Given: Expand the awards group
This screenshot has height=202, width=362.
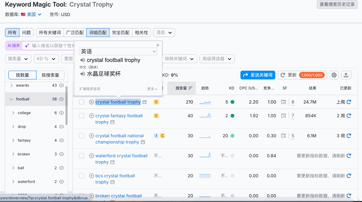Looking at the screenshot, I should point(12,85).
